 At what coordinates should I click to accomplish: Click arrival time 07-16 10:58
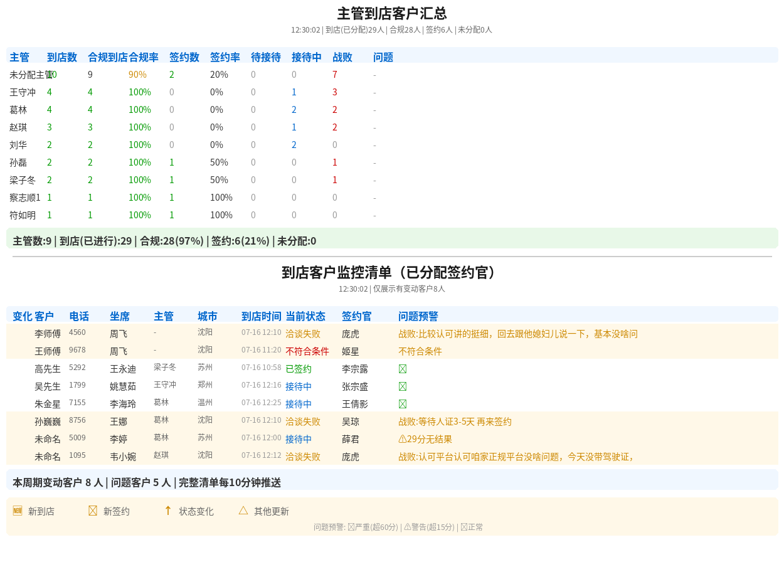pos(262,367)
